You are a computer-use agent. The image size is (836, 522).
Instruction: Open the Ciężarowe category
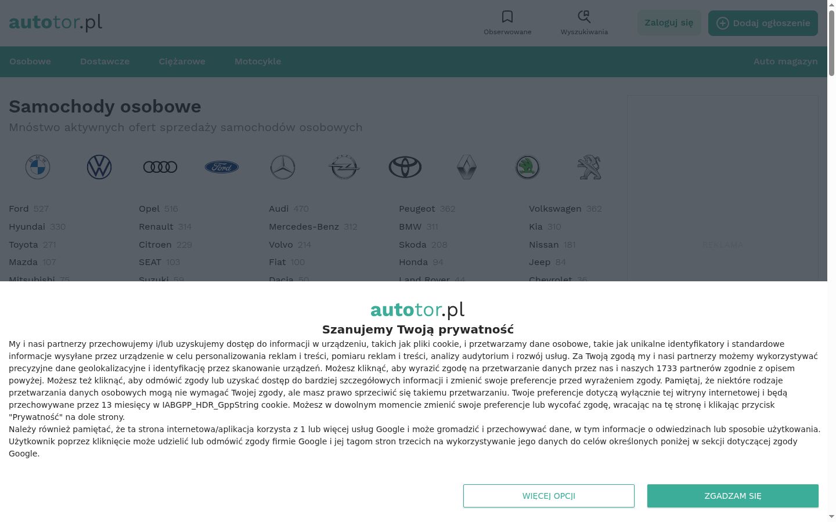pyautogui.click(x=182, y=61)
